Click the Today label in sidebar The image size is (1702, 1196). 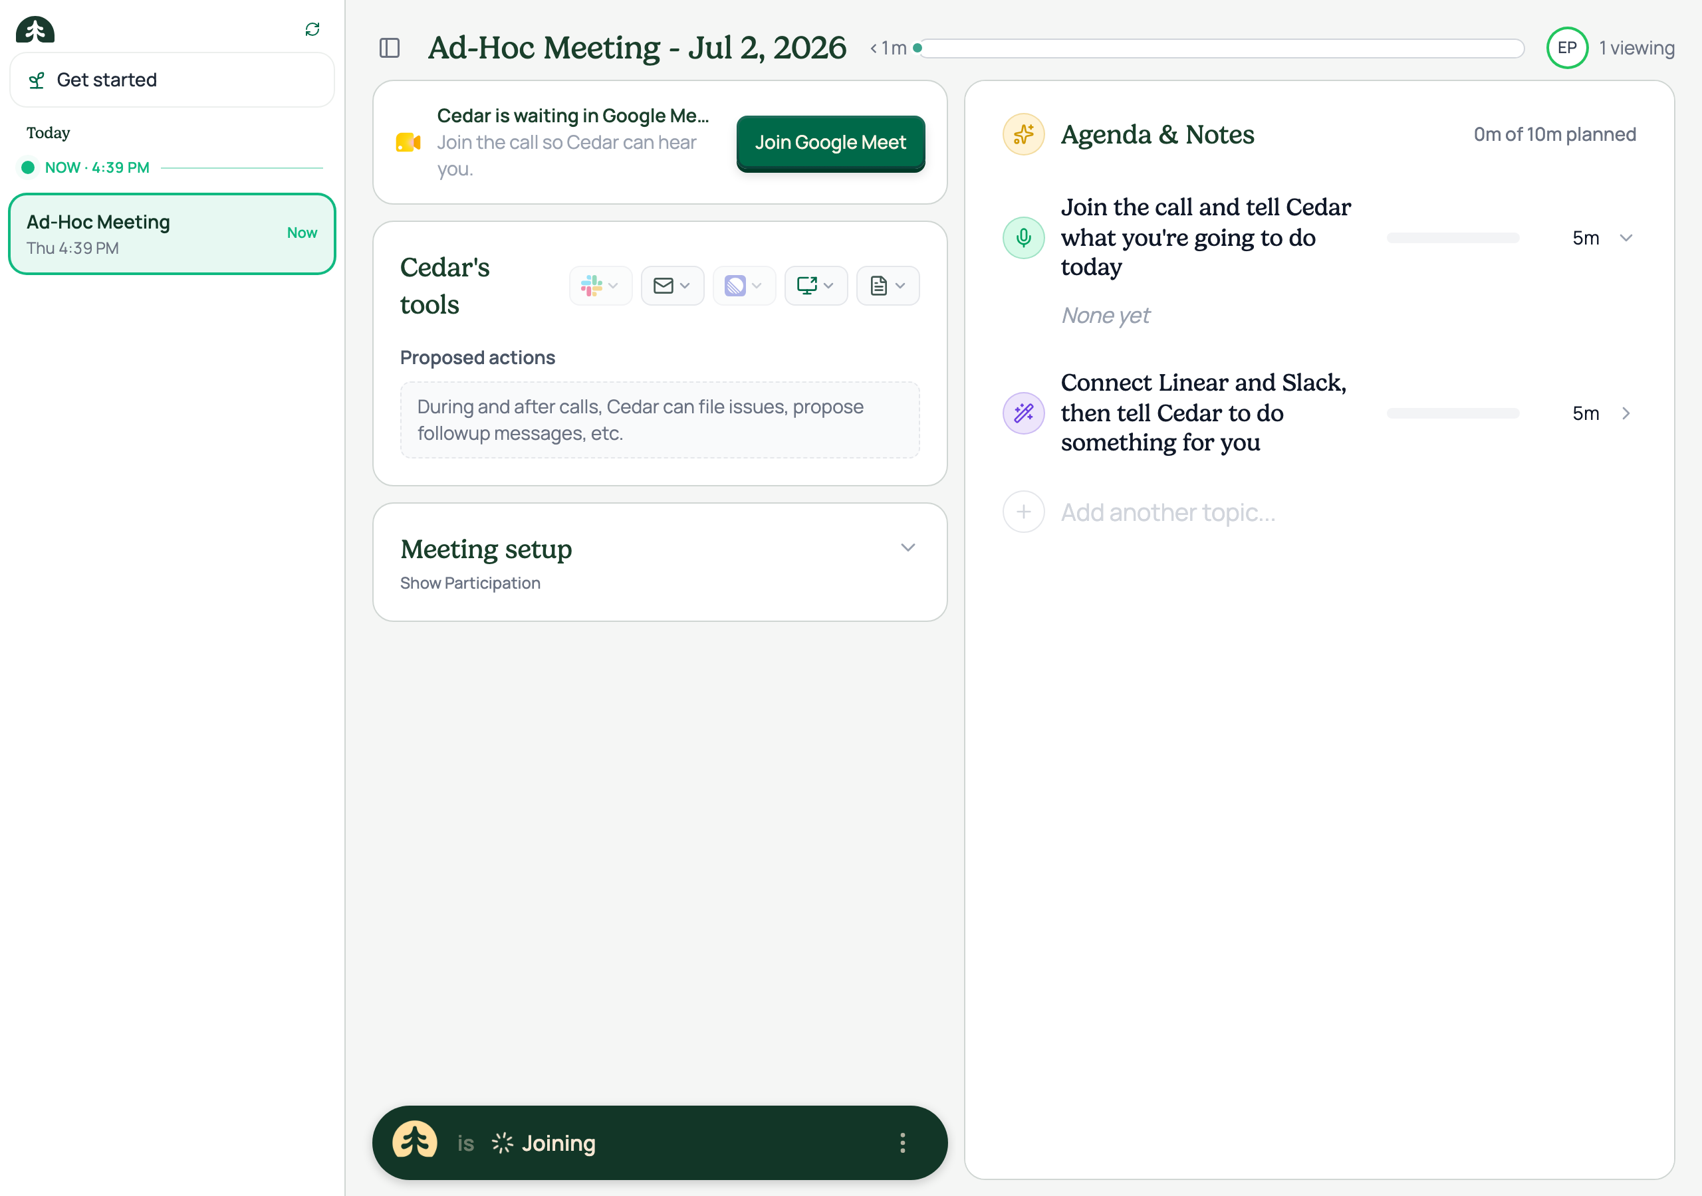(48, 133)
